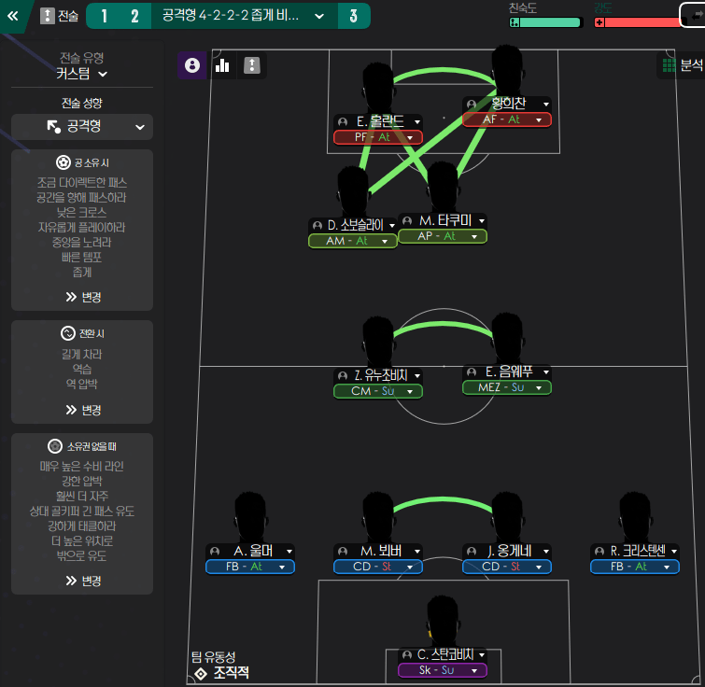Click the person icon beside J. 옹게네
This screenshot has height=687, width=705.
point(472,551)
